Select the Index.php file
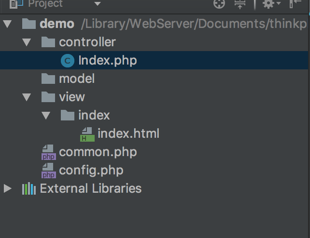Image resolution: width=310 pixels, height=238 pixels. pyautogui.click(x=107, y=61)
